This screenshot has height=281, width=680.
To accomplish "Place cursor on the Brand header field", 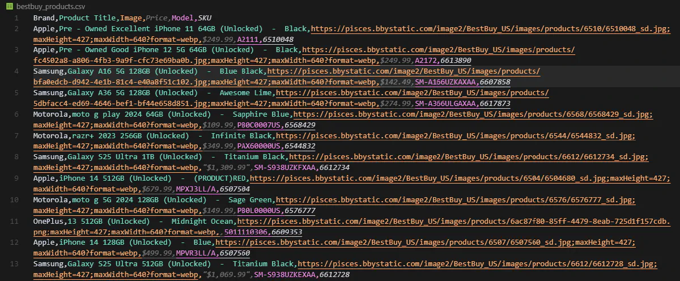I will tap(43, 18).
